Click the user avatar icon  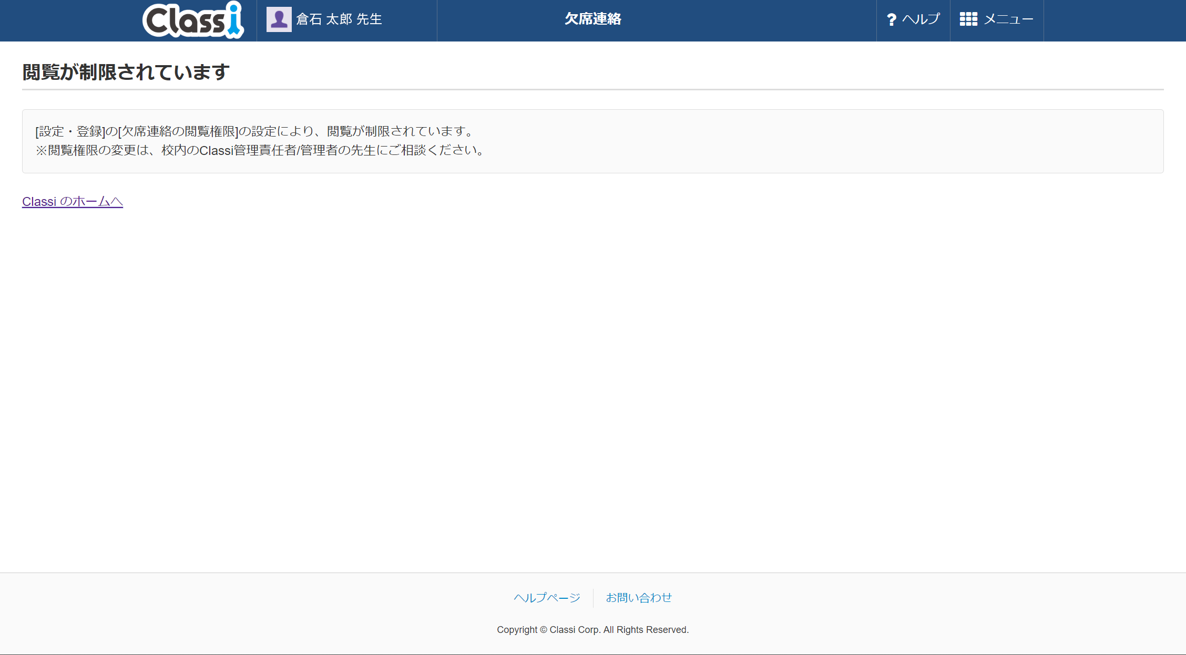[279, 19]
